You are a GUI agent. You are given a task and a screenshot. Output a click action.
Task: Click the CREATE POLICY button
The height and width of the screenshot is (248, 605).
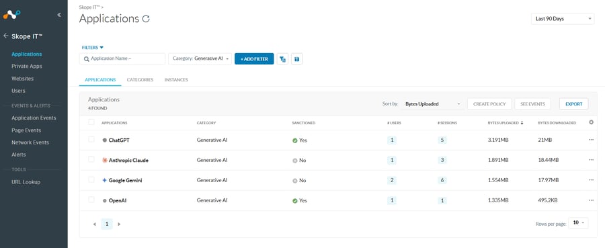(x=489, y=104)
